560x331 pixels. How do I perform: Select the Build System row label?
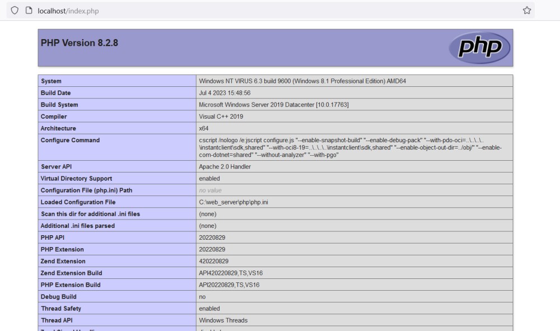coord(59,105)
